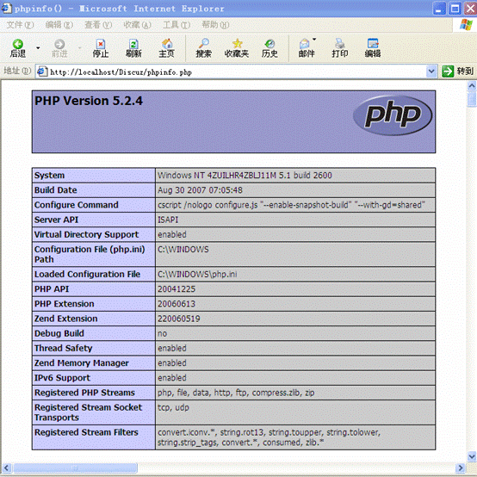
Task: Click the Stop (停止) toolbar icon
Action: (101, 48)
